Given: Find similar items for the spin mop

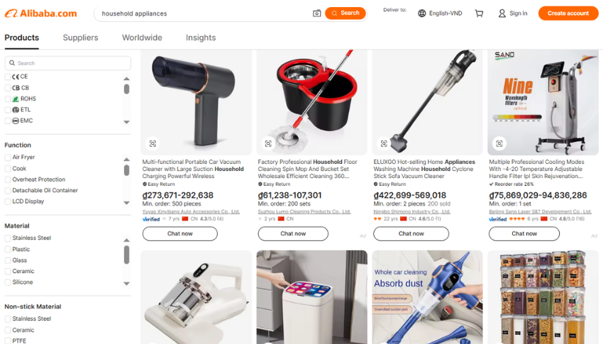Looking at the screenshot, I should pyautogui.click(x=268, y=143).
